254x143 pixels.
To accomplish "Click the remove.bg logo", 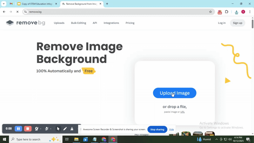I will pos(25,23).
